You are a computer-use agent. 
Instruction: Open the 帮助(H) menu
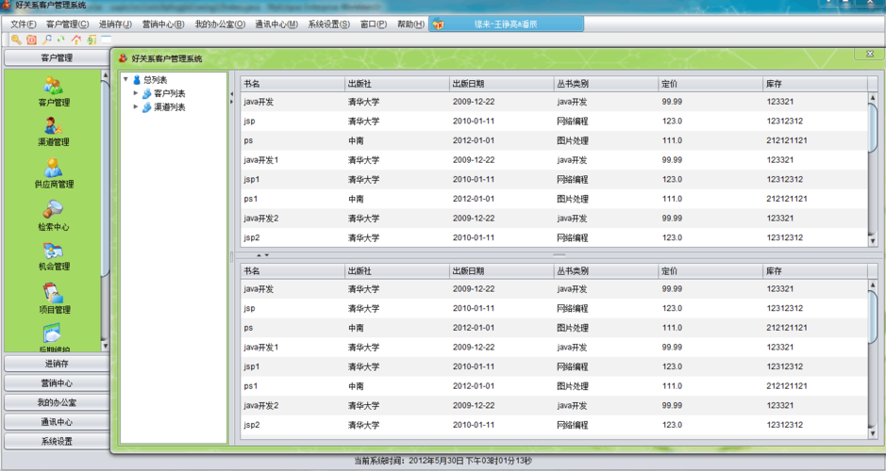pos(410,24)
